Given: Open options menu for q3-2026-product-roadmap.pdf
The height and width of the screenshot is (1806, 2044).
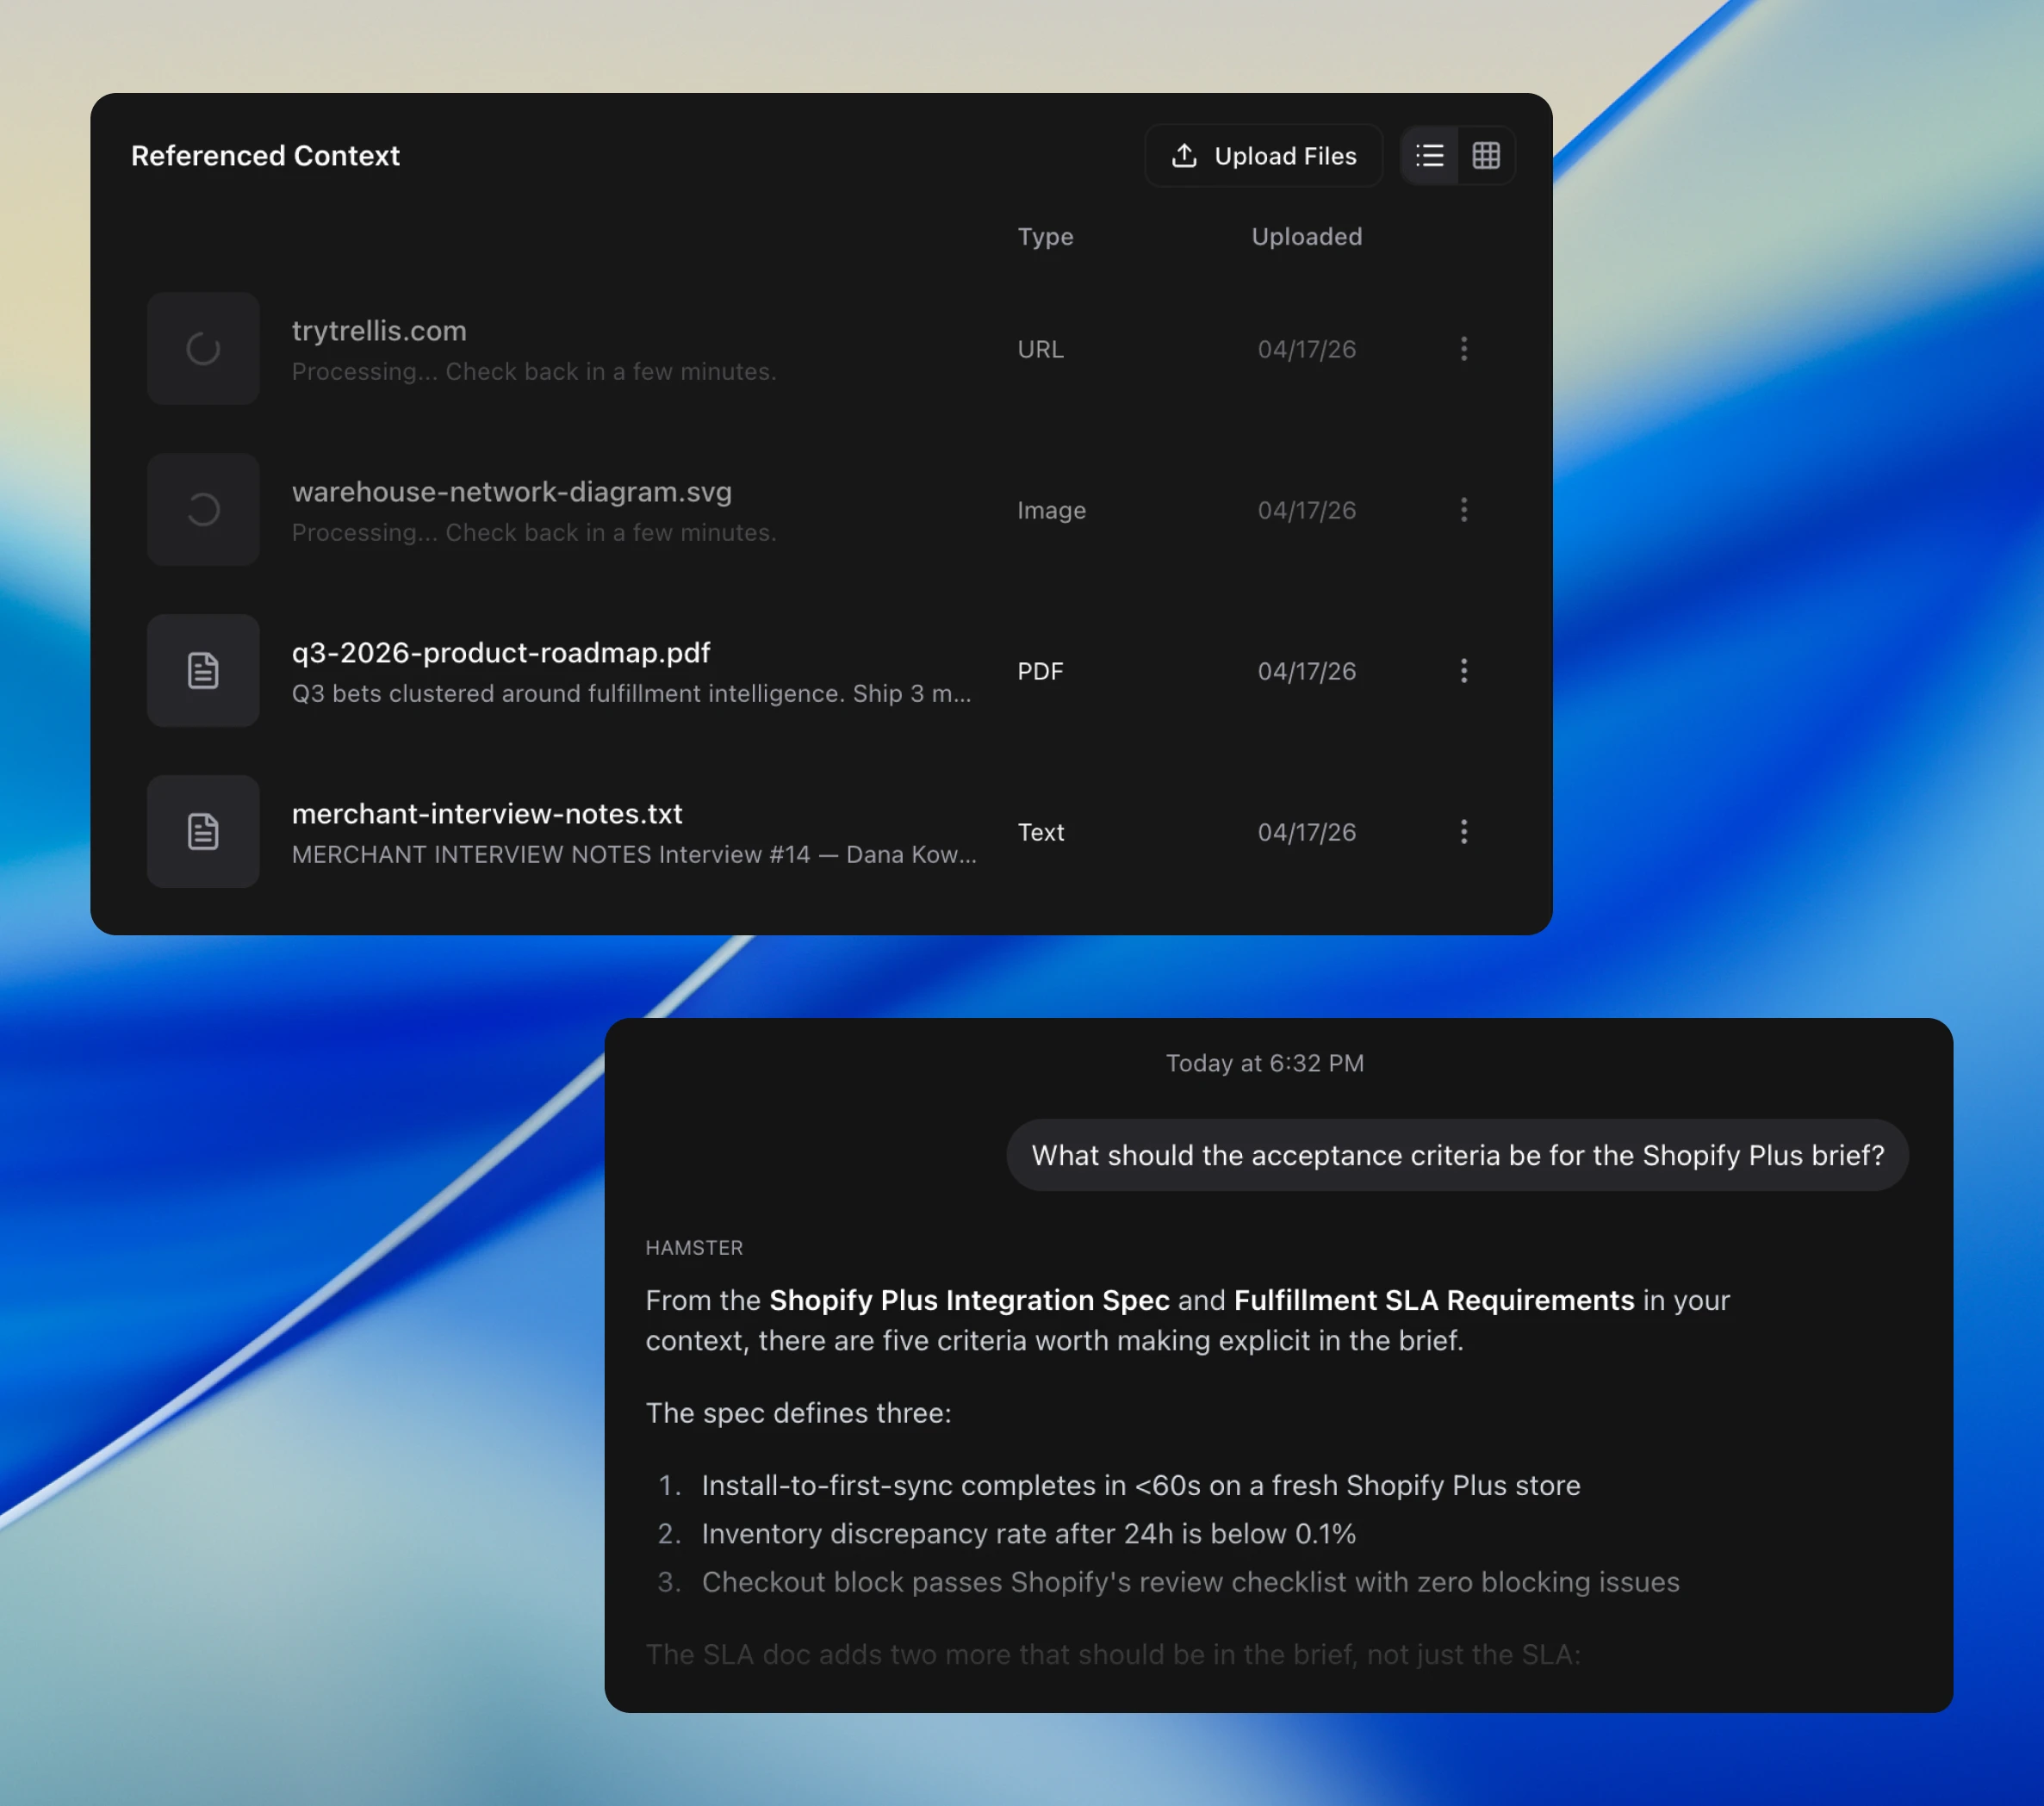Looking at the screenshot, I should [x=1463, y=671].
